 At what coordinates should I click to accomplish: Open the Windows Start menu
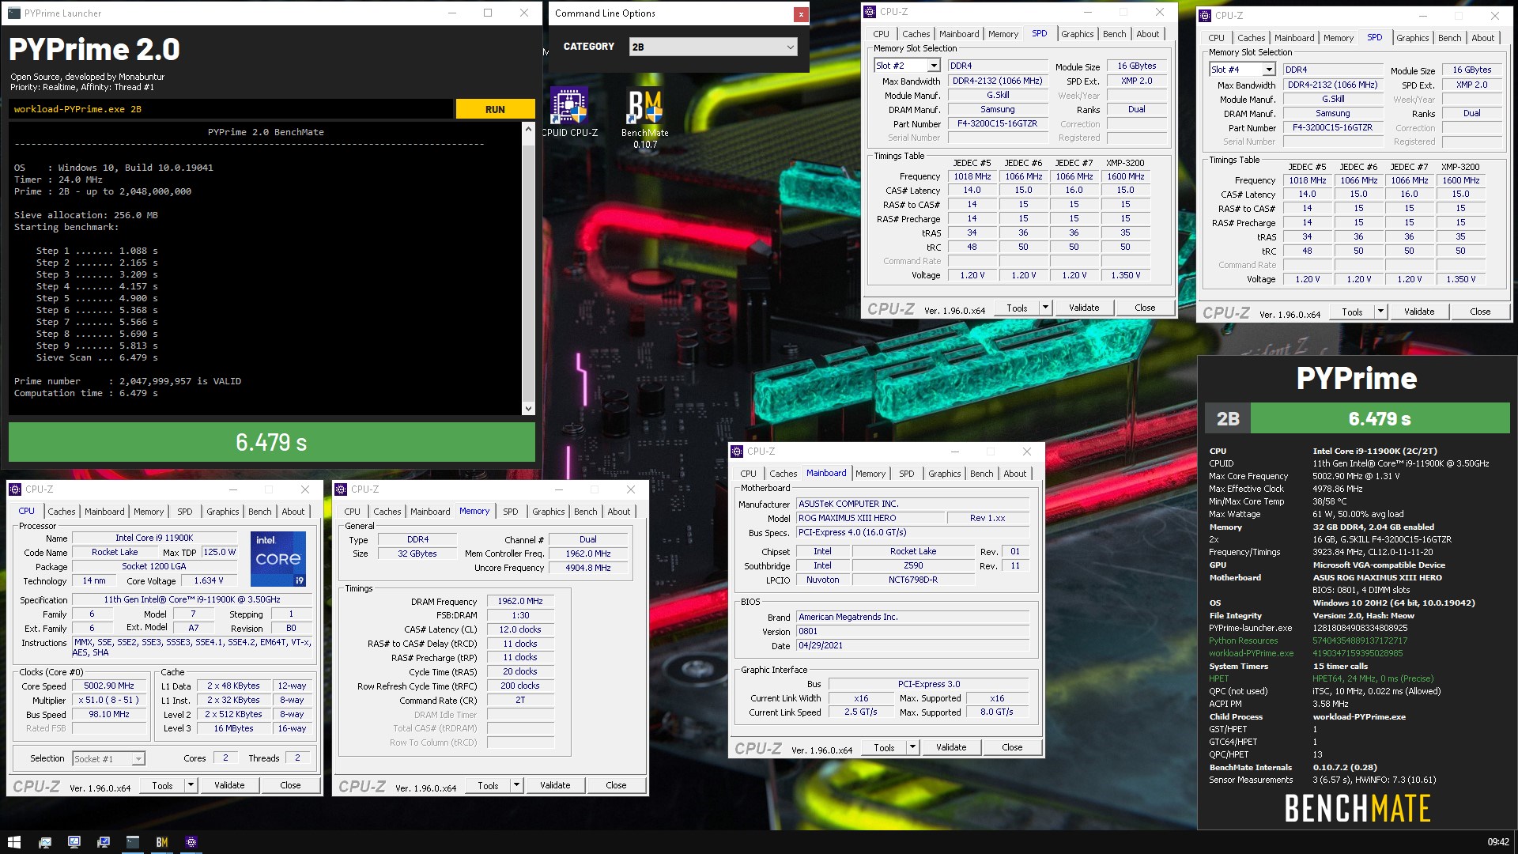point(14,842)
